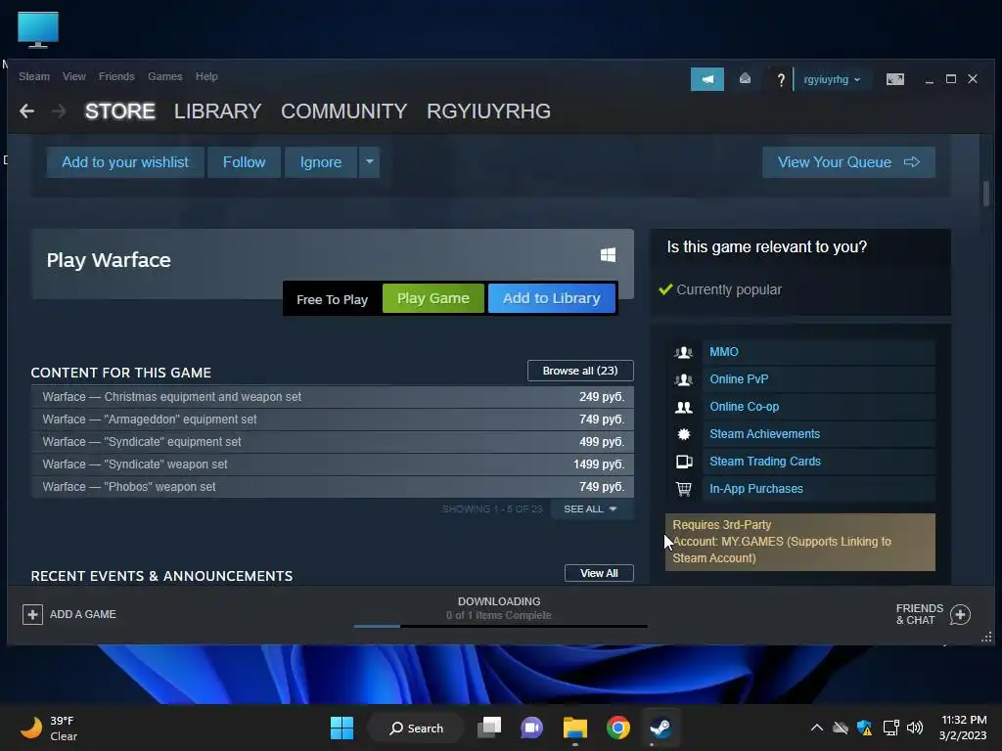Screen dimensions: 1002x751
Task: Show hidden system tray icons
Action: (x=817, y=728)
